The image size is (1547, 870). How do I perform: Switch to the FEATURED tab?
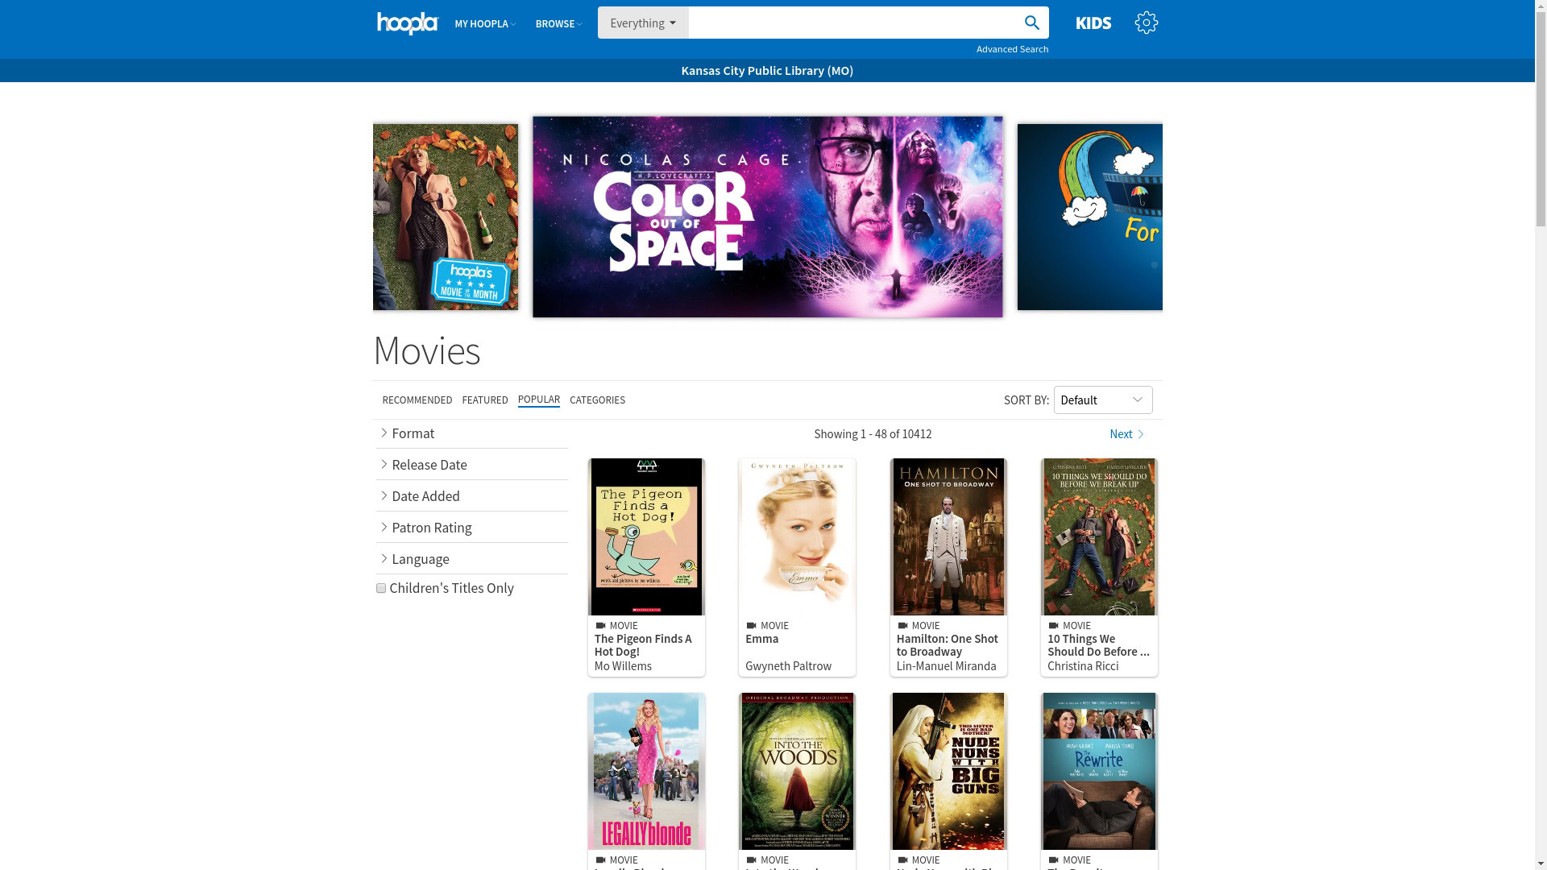tap(484, 400)
